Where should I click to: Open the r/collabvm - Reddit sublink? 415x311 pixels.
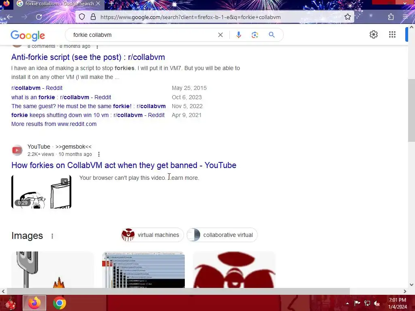37,88
